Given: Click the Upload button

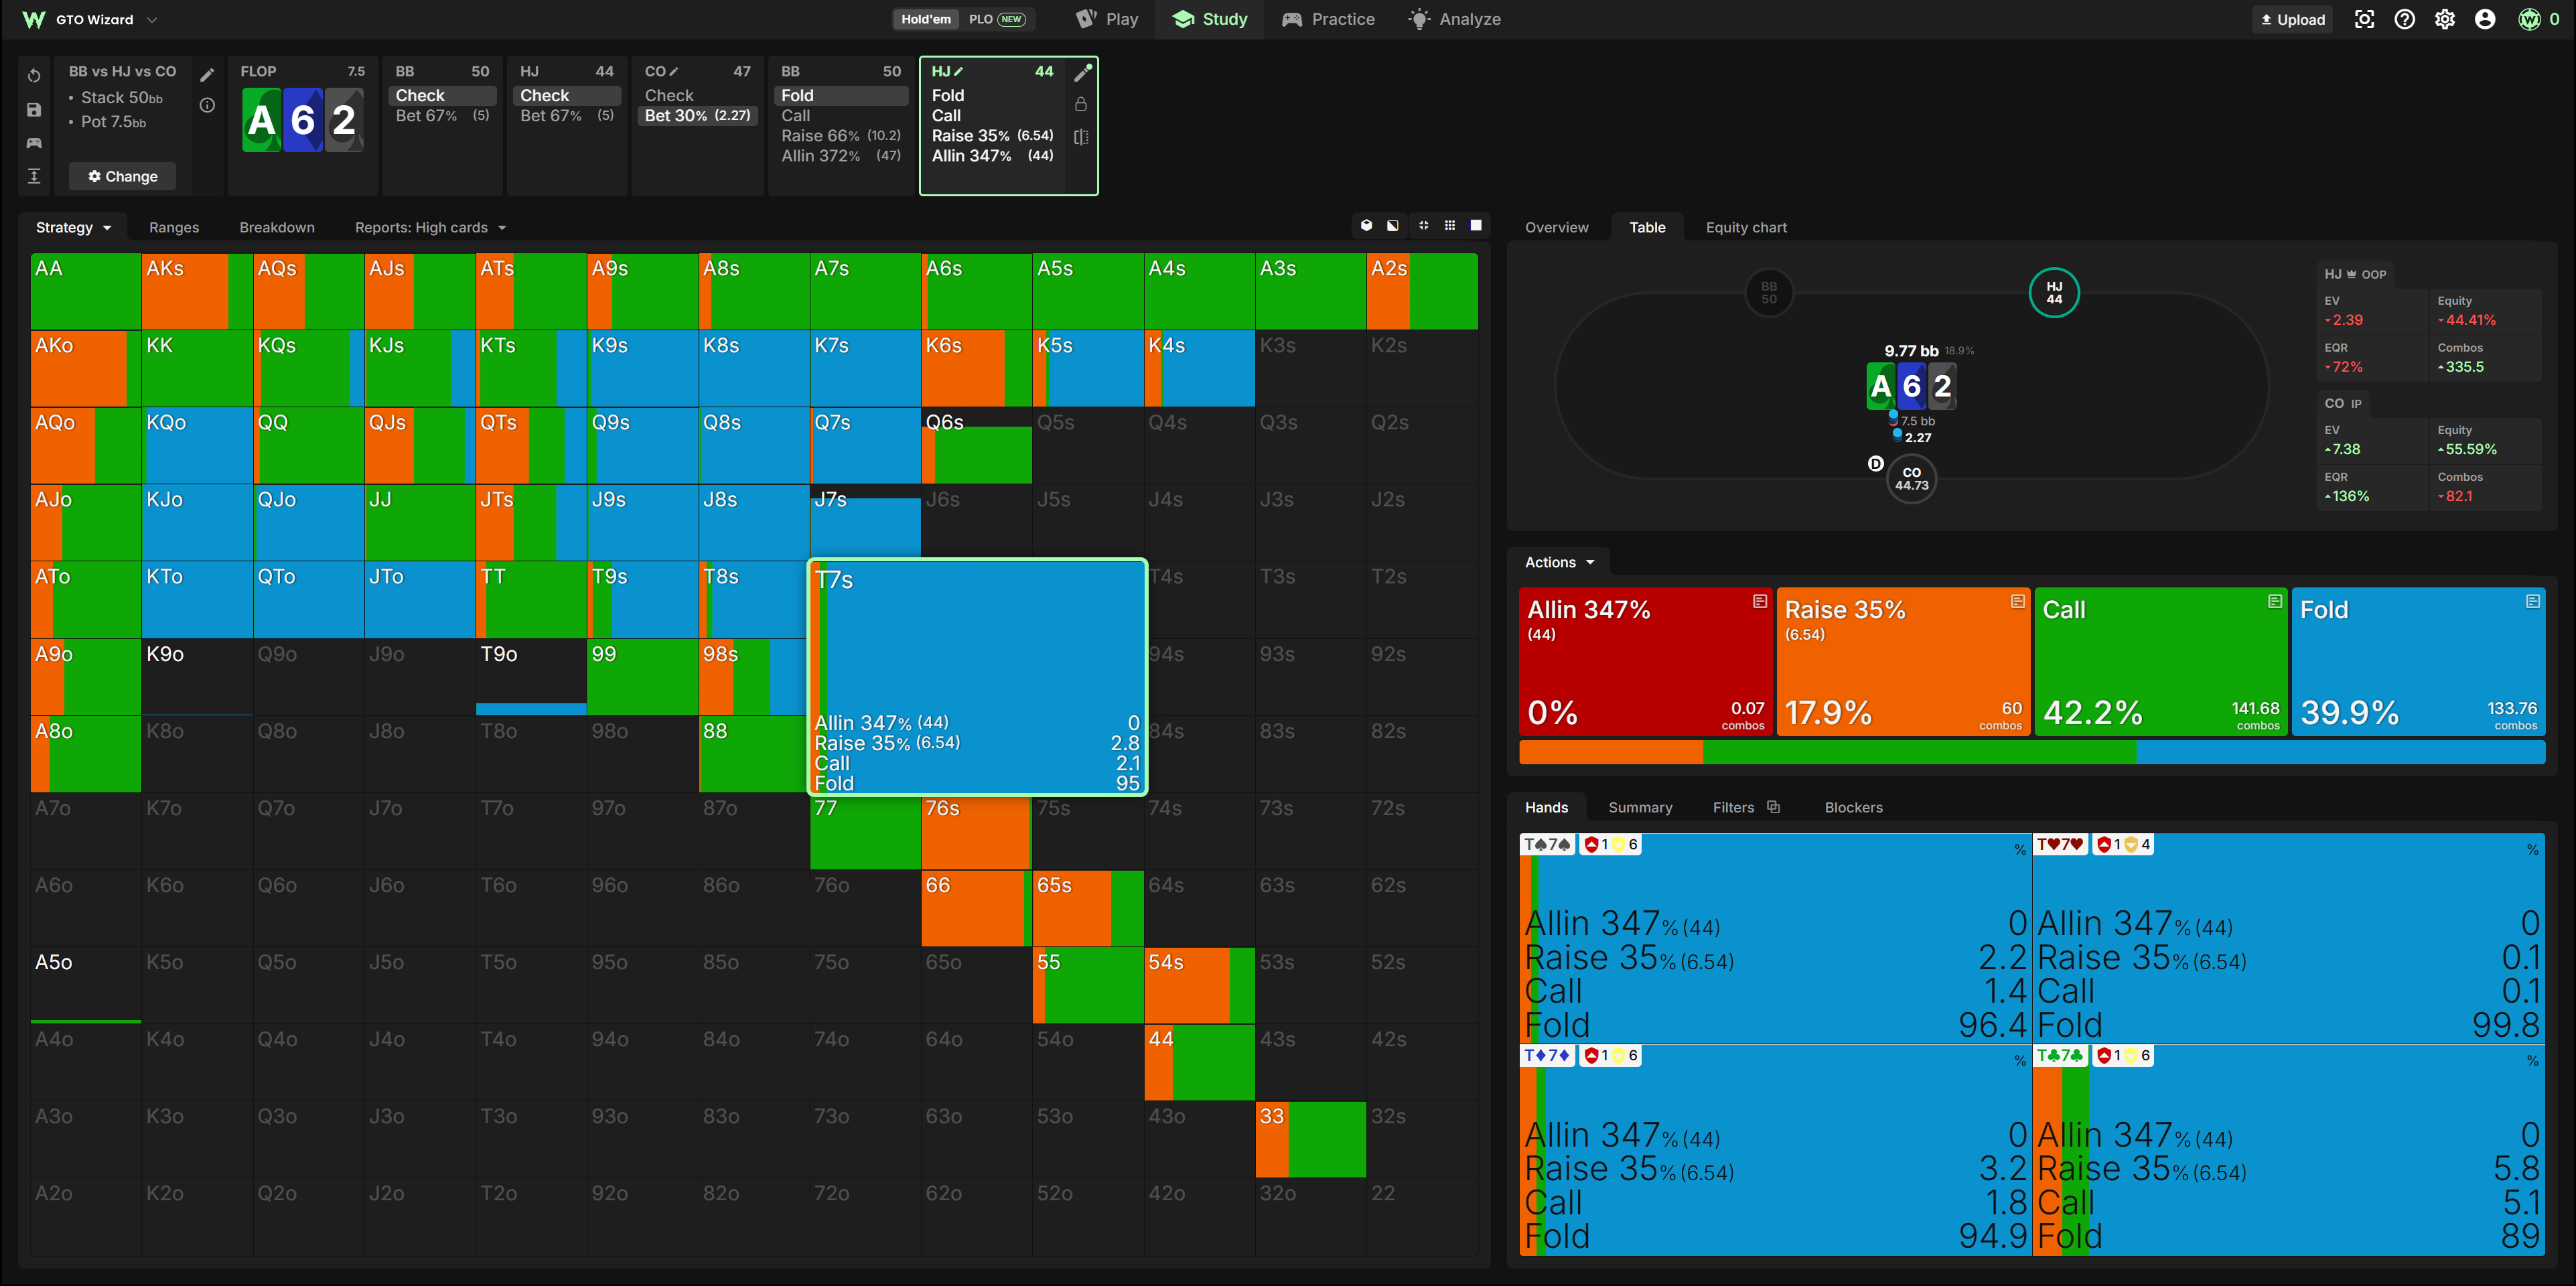Looking at the screenshot, I should click(x=2292, y=19).
